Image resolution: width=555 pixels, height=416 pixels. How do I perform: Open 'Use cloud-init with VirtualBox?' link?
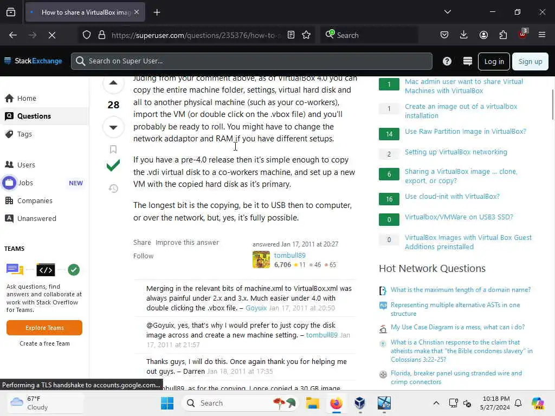pyautogui.click(x=452, y=197)
